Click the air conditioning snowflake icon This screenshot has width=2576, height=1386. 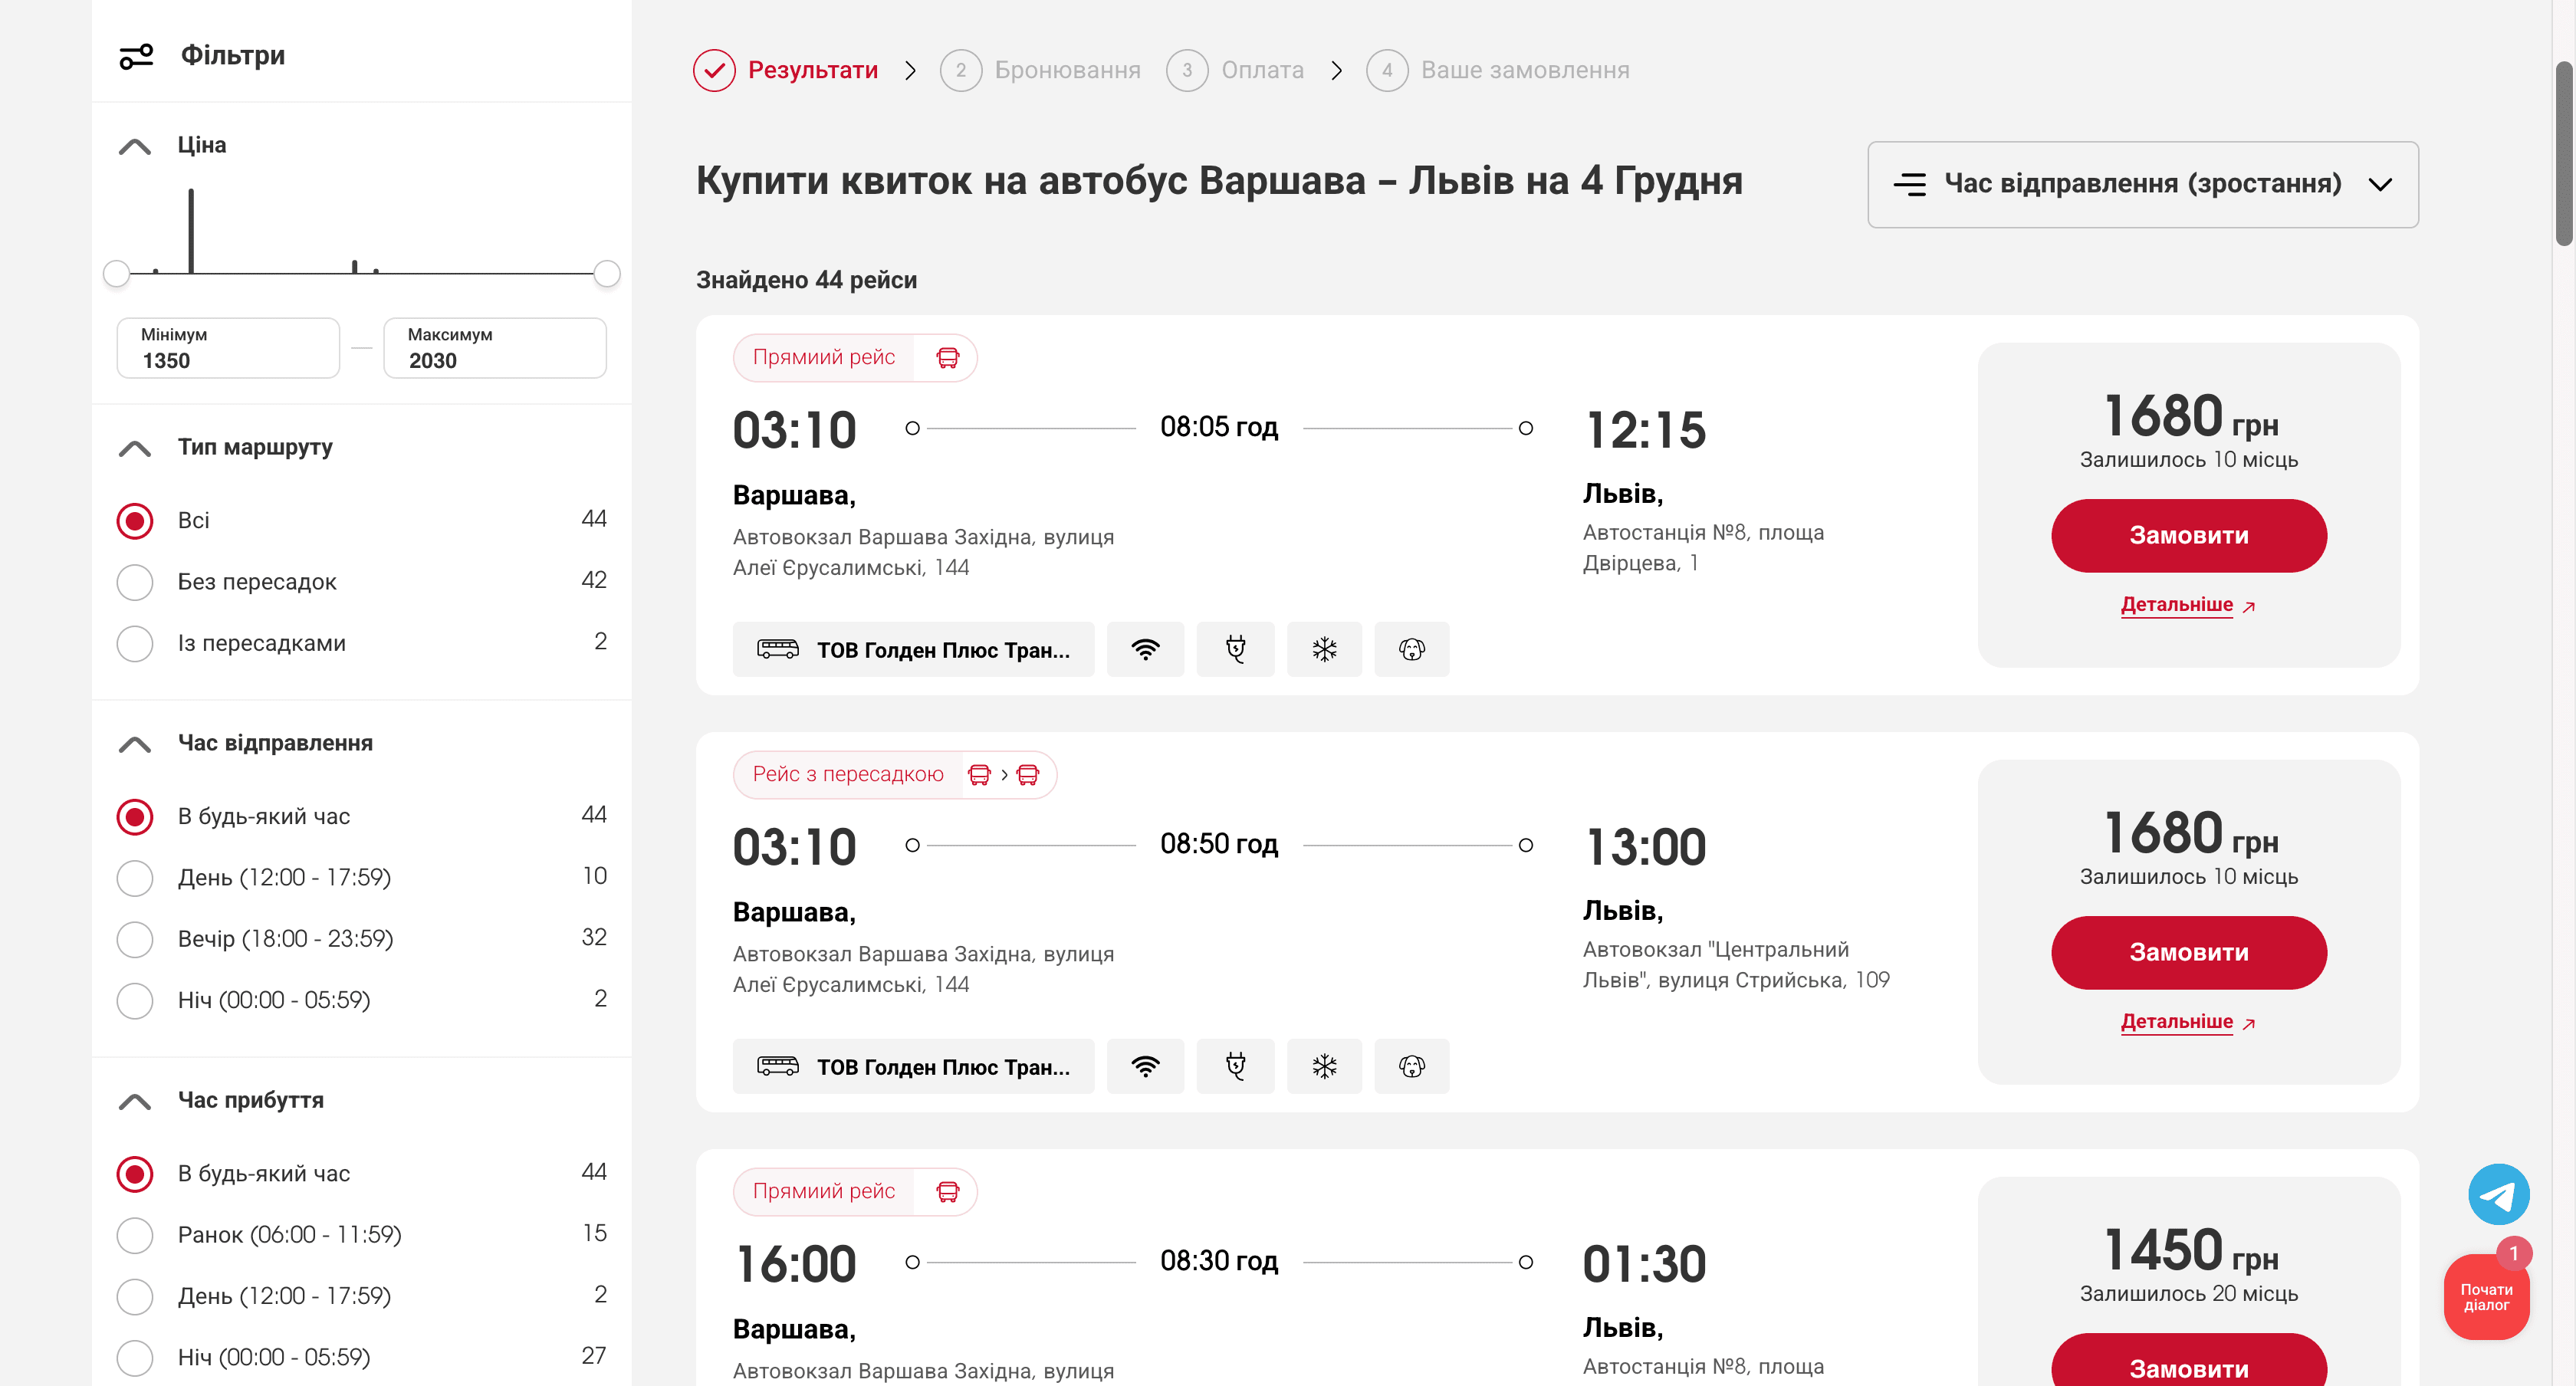pos(1324,649)
